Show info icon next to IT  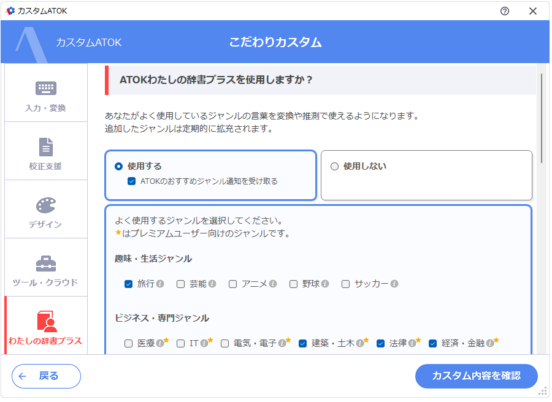(x=204, y=343)
